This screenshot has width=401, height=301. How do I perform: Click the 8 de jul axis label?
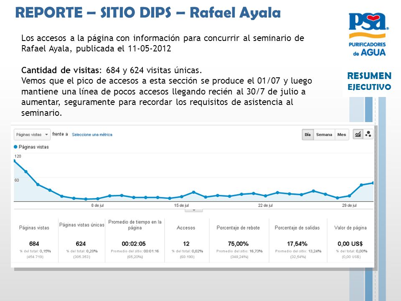(x=97, y=206)
